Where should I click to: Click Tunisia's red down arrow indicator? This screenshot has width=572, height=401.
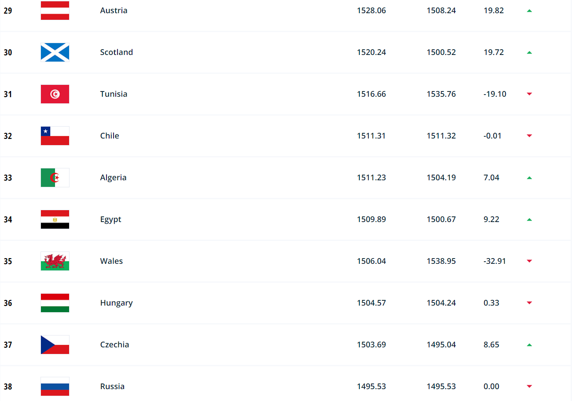[529, 94]
